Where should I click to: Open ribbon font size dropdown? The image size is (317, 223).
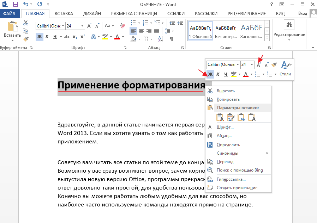coord(82,26)
